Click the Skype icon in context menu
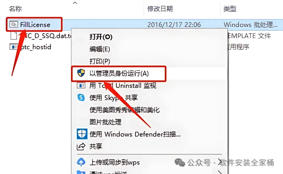 81,97
